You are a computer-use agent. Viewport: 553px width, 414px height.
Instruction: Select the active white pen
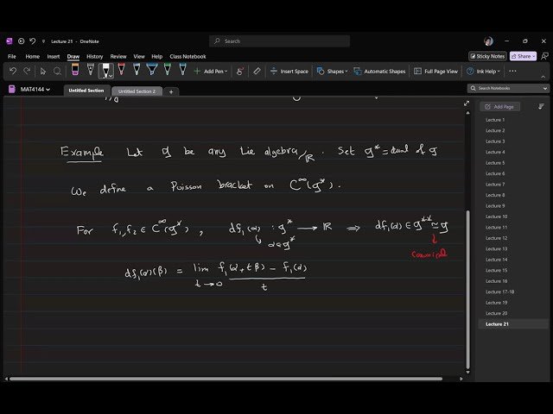click(105, 71)
